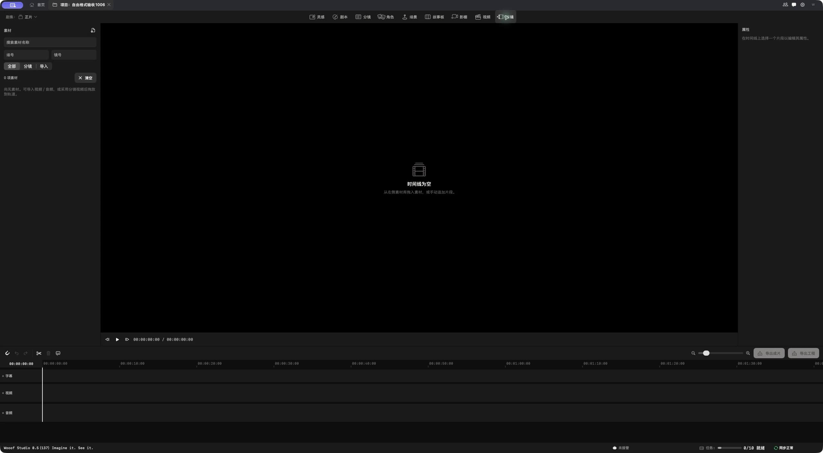
Task: Open the 灵感 tab
Action: 317,17
